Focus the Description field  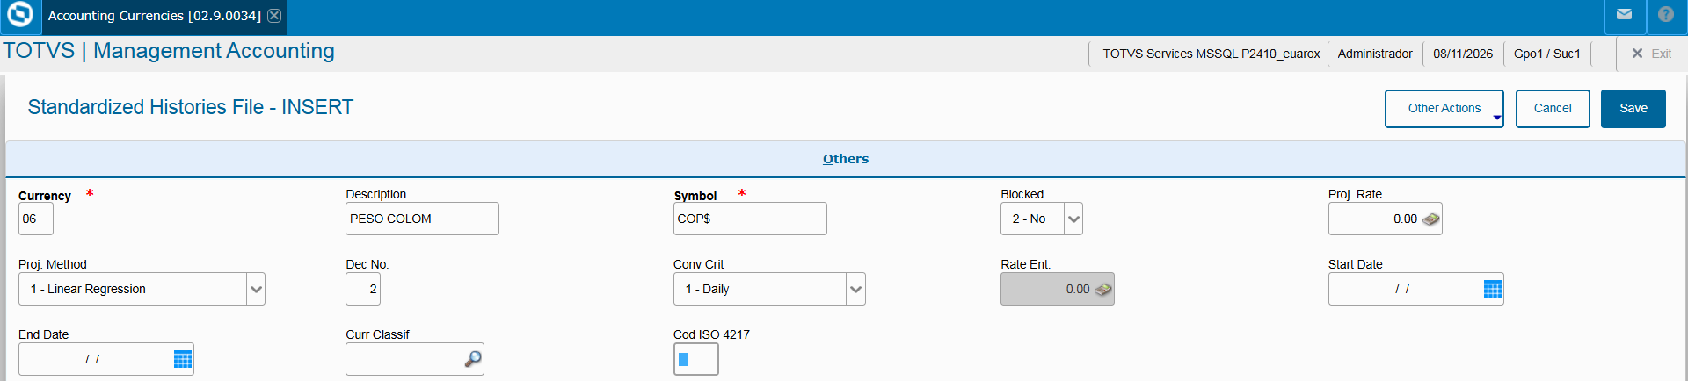pos(422,219)
